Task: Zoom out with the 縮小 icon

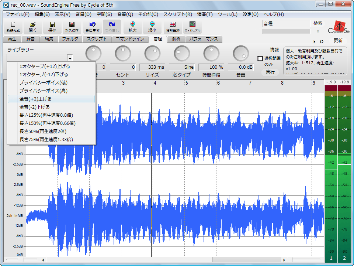Action: [x=152, y=27]
